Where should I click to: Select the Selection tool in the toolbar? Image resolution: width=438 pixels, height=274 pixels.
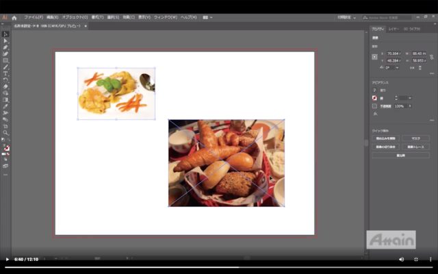point(5,34)
